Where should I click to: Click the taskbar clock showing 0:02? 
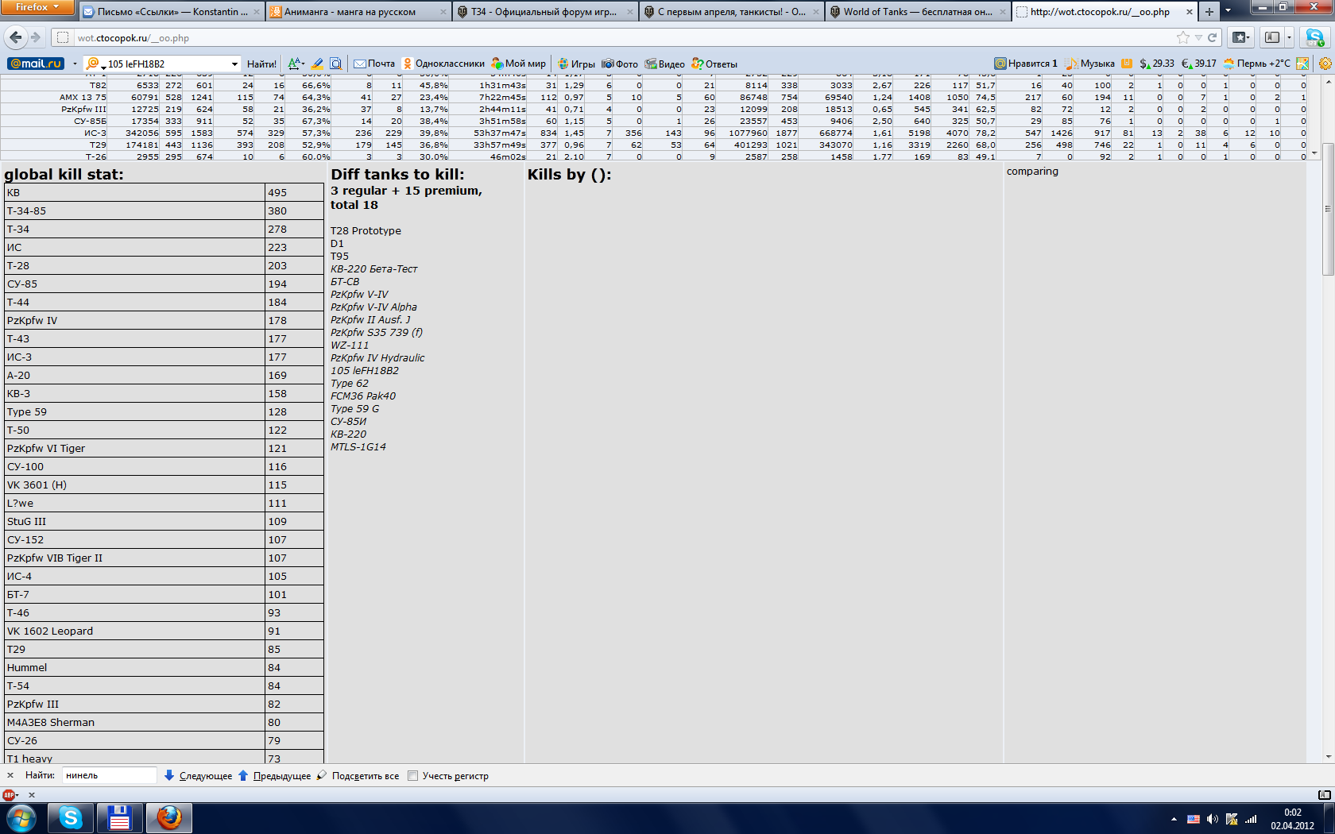pos(1293,819)
